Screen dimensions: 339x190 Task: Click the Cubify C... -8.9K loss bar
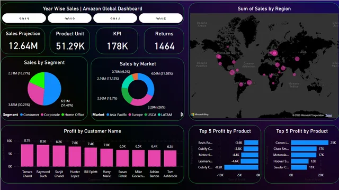click(242, 167)
